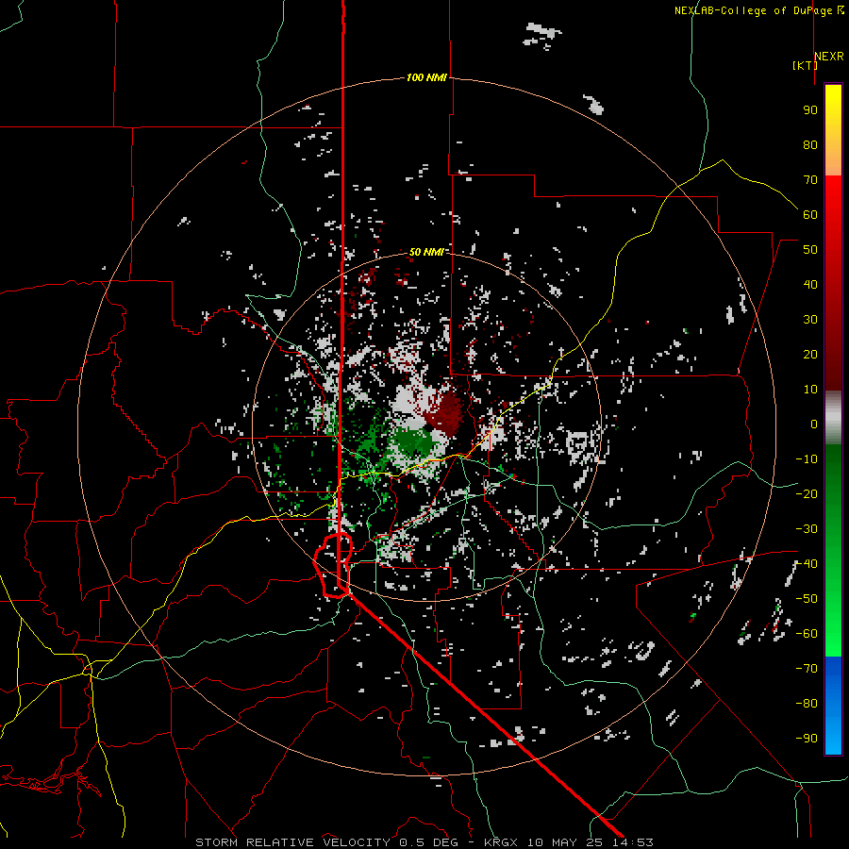Click the -20 knot scale label

(807, 493)
